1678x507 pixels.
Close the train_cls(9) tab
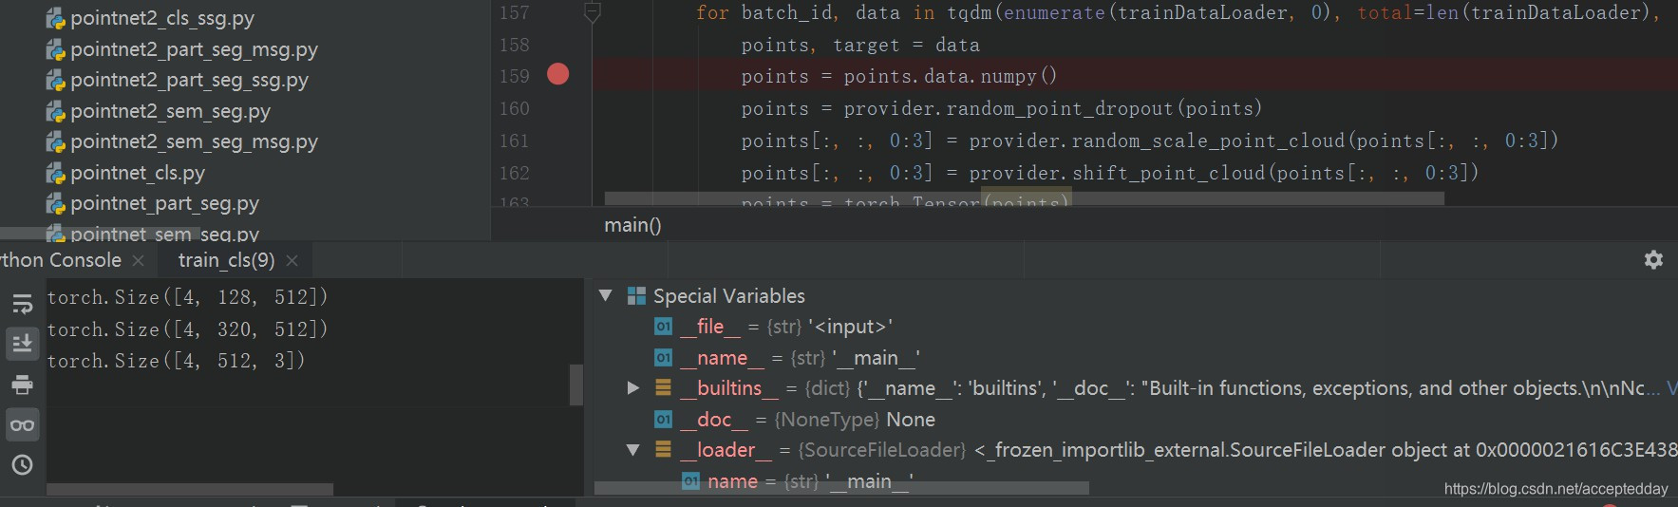tap(292, 260)
